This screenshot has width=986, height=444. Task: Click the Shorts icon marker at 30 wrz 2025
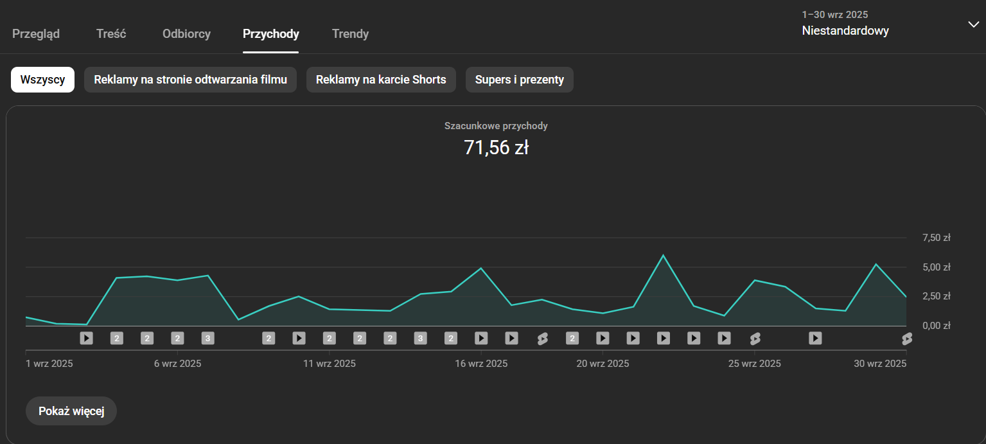tap(906, 338)
